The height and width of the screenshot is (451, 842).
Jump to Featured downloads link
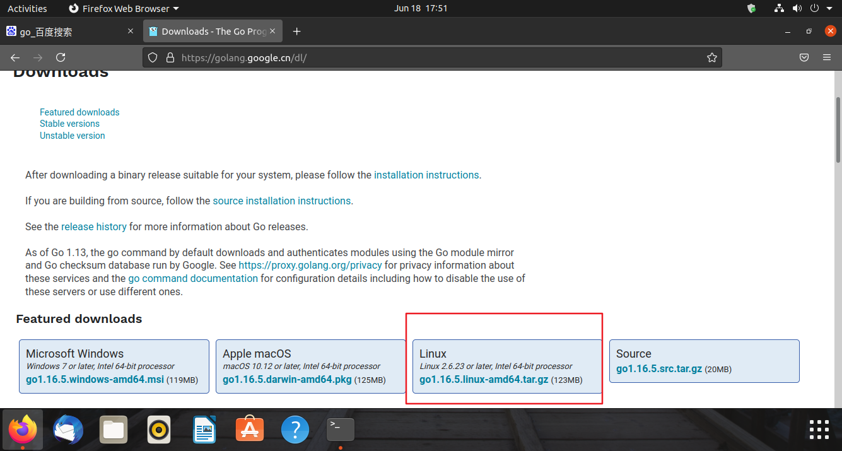(x=79, y=112)
